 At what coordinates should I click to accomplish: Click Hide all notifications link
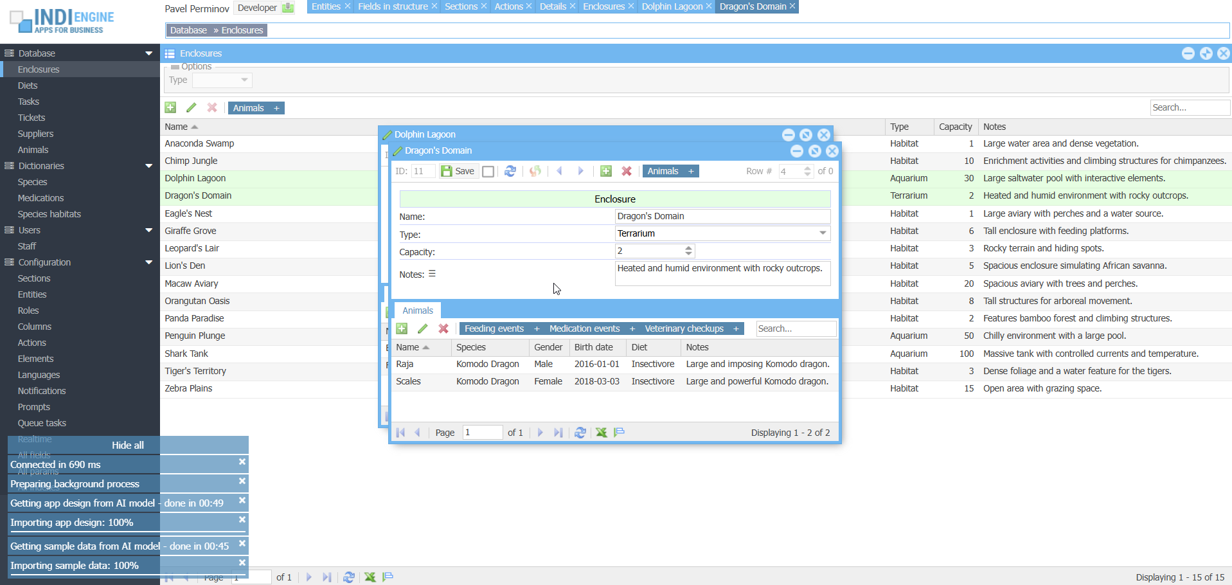pos(128,445)
